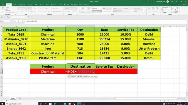188x105 pixels.
Task: Open Insert Function via fx icon
Action: click(x=22, y=21)
